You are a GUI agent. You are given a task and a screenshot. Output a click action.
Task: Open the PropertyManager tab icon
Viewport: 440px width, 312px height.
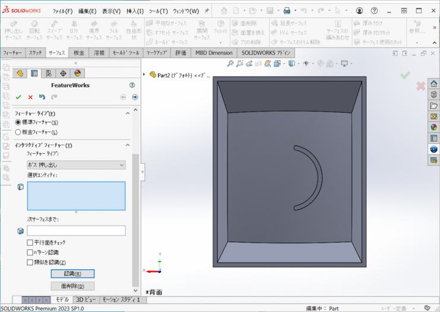tap(34, 74)
